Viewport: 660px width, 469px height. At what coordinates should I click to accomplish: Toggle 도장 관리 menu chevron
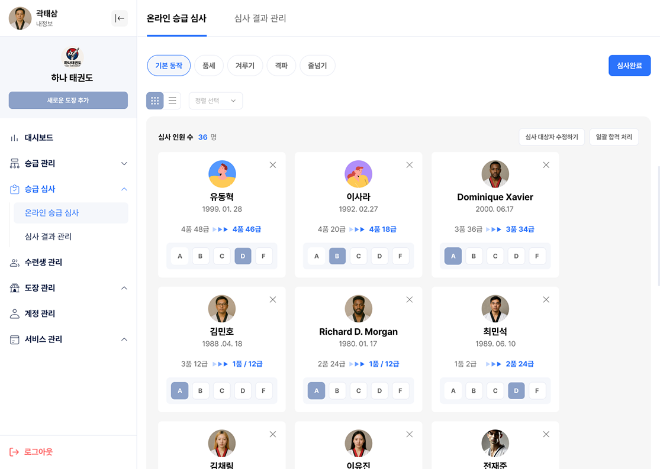click(124, 287)
